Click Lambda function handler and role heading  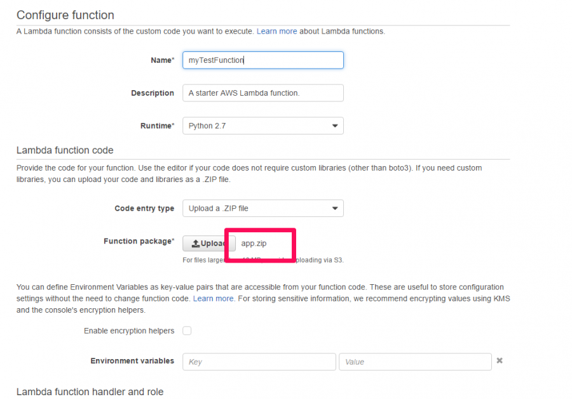[x=90, y=392]
